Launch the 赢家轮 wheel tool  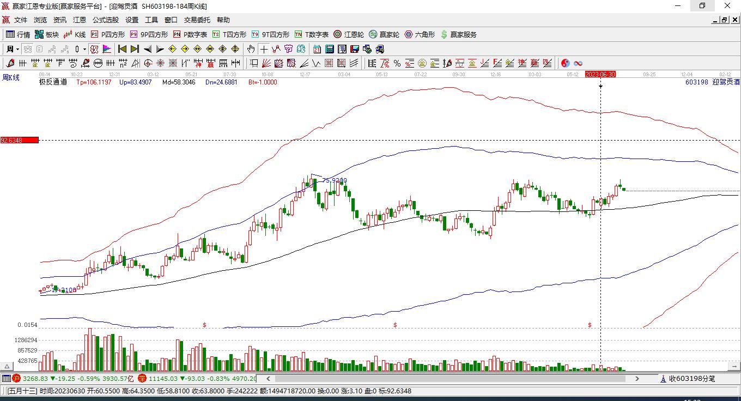click(384, 34)
